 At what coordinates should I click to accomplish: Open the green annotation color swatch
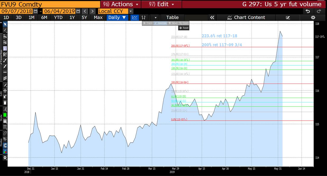pyautogui.click(x=5, y=115)
